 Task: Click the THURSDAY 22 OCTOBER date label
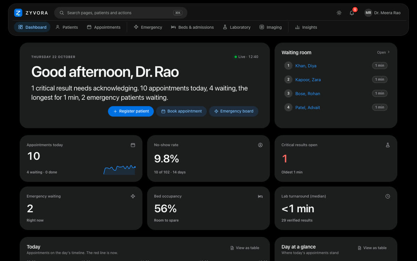(x=53, y=57)
